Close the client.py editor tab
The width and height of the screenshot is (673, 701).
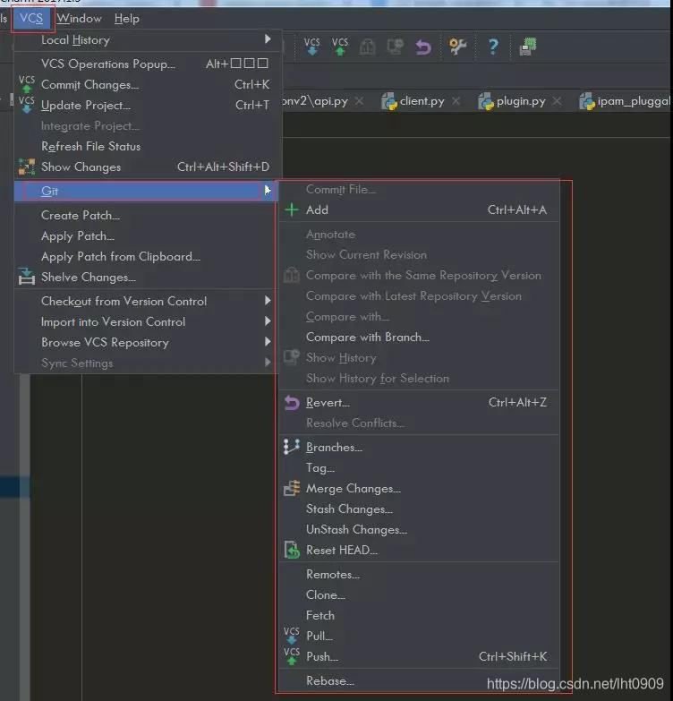coord(456,101)
